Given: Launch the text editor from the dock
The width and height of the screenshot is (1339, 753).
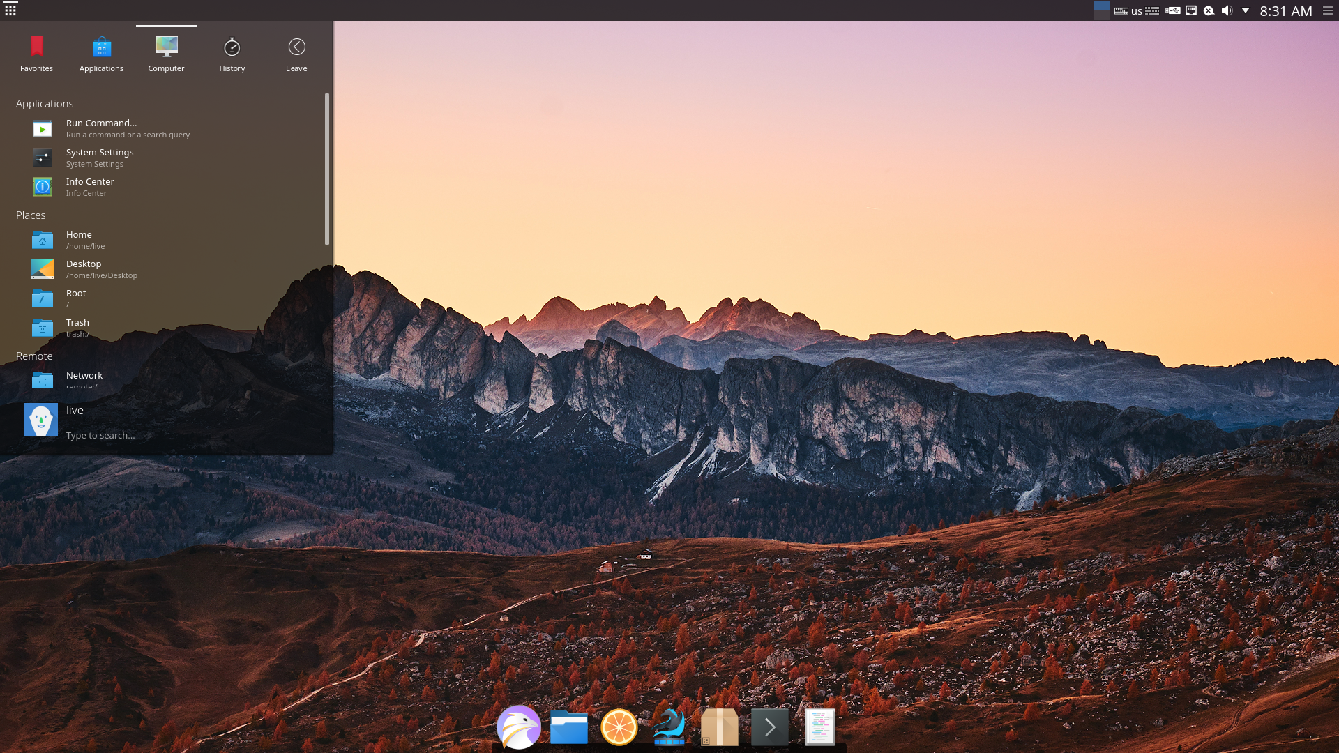Looking at the screenshot, I should tap(820, 727).
